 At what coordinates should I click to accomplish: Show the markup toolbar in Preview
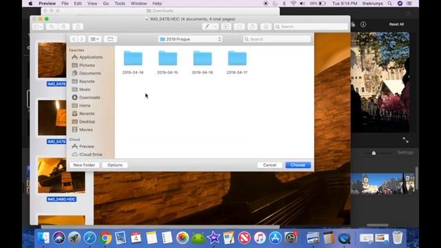266,26
